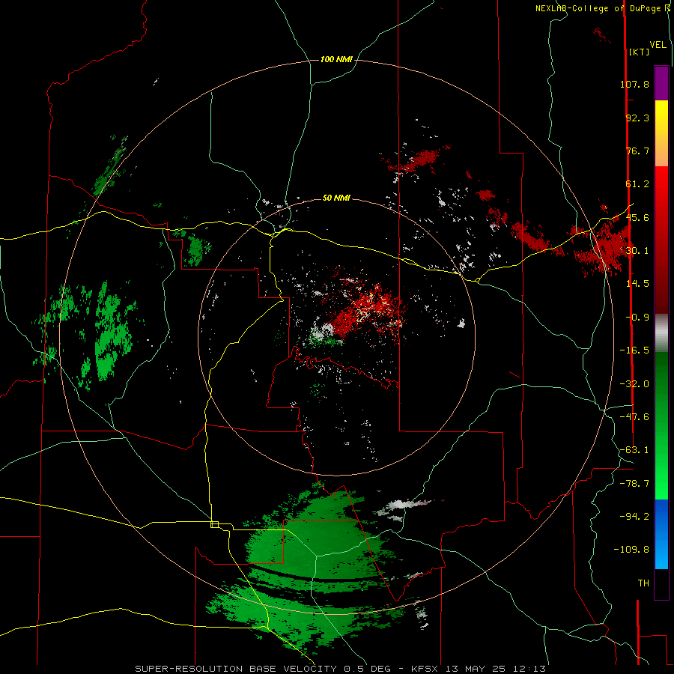Click the 92.3 legend value
The image size is (674, 674).
click(x=637, y=118)
